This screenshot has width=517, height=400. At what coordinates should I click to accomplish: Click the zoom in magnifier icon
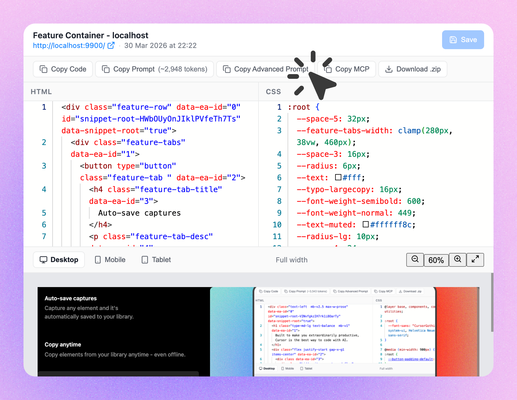457,260
